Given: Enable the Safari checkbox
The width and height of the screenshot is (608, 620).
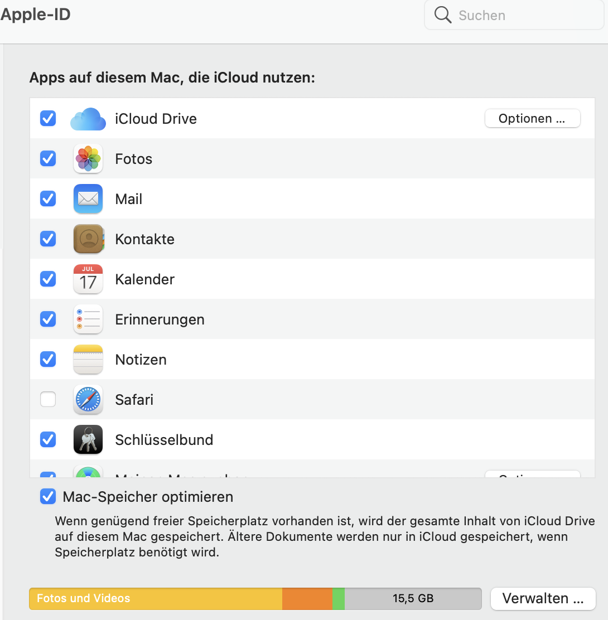Looking at the screenshot, I should 48,399.
